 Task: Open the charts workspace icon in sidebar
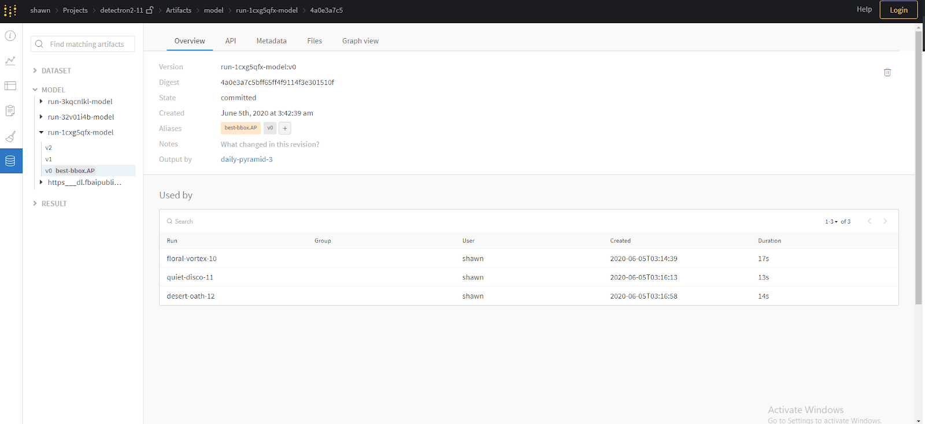pyautogui.click(x=10, y=61)
